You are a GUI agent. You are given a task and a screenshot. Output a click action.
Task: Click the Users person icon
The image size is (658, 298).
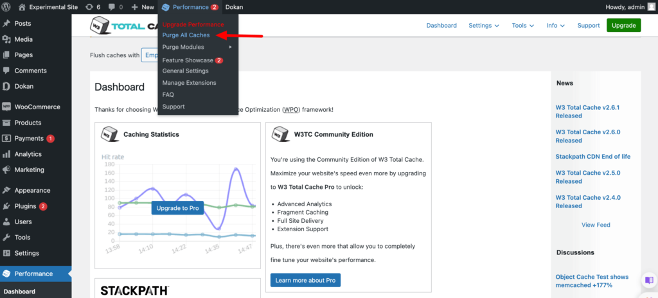click(x=6, y=222)
